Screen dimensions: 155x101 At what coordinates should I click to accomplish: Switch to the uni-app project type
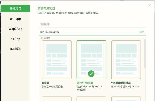(x=15, y=19)
